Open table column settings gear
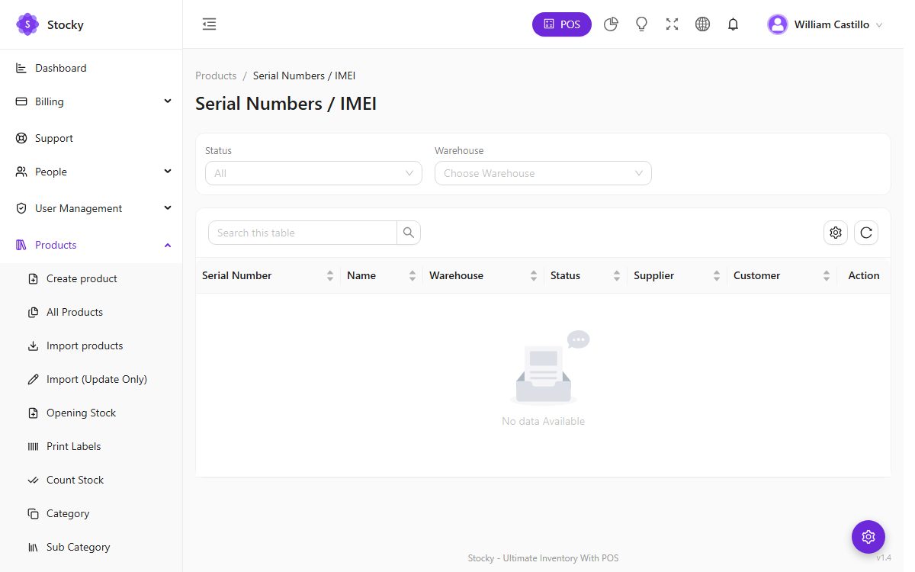915x572 pixels. pyautogui.click(x=836, y=233)
